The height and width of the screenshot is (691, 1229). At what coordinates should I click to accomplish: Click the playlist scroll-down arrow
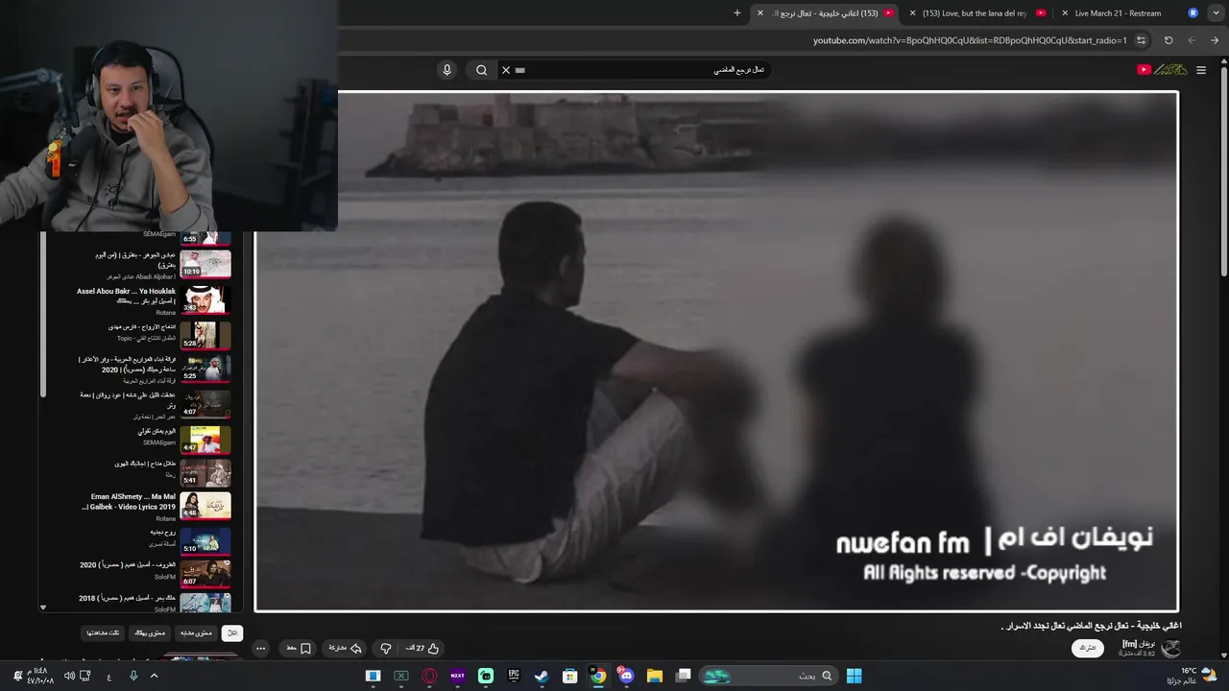42,608
